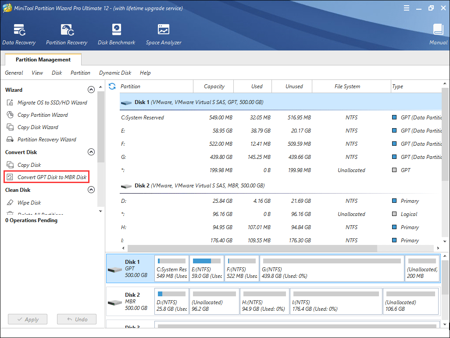The height and width of the screenshot is (338, 450).
Task: Open the Dynamic Disk menu
Action: (x=115, y=73)
